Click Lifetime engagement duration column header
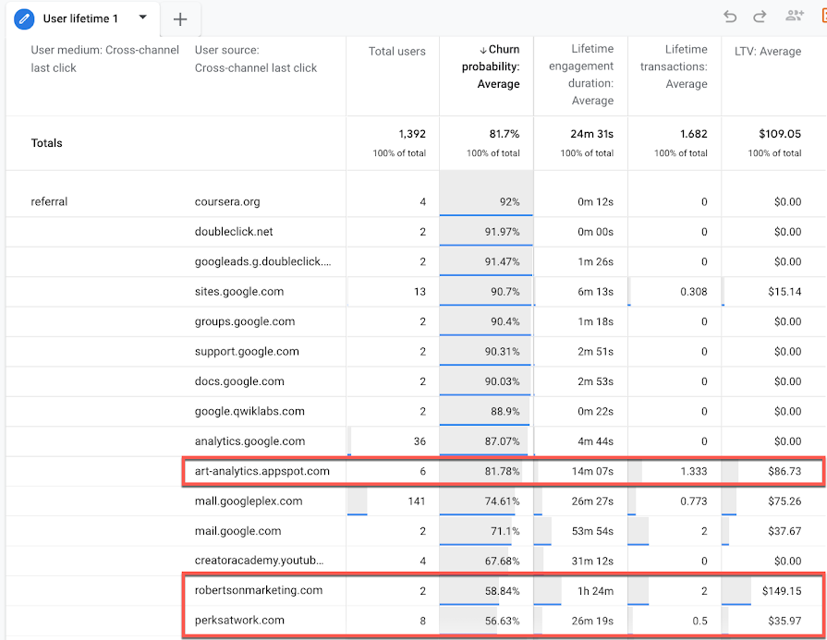The height and width of the screenshot is (640, 827). 581,74
